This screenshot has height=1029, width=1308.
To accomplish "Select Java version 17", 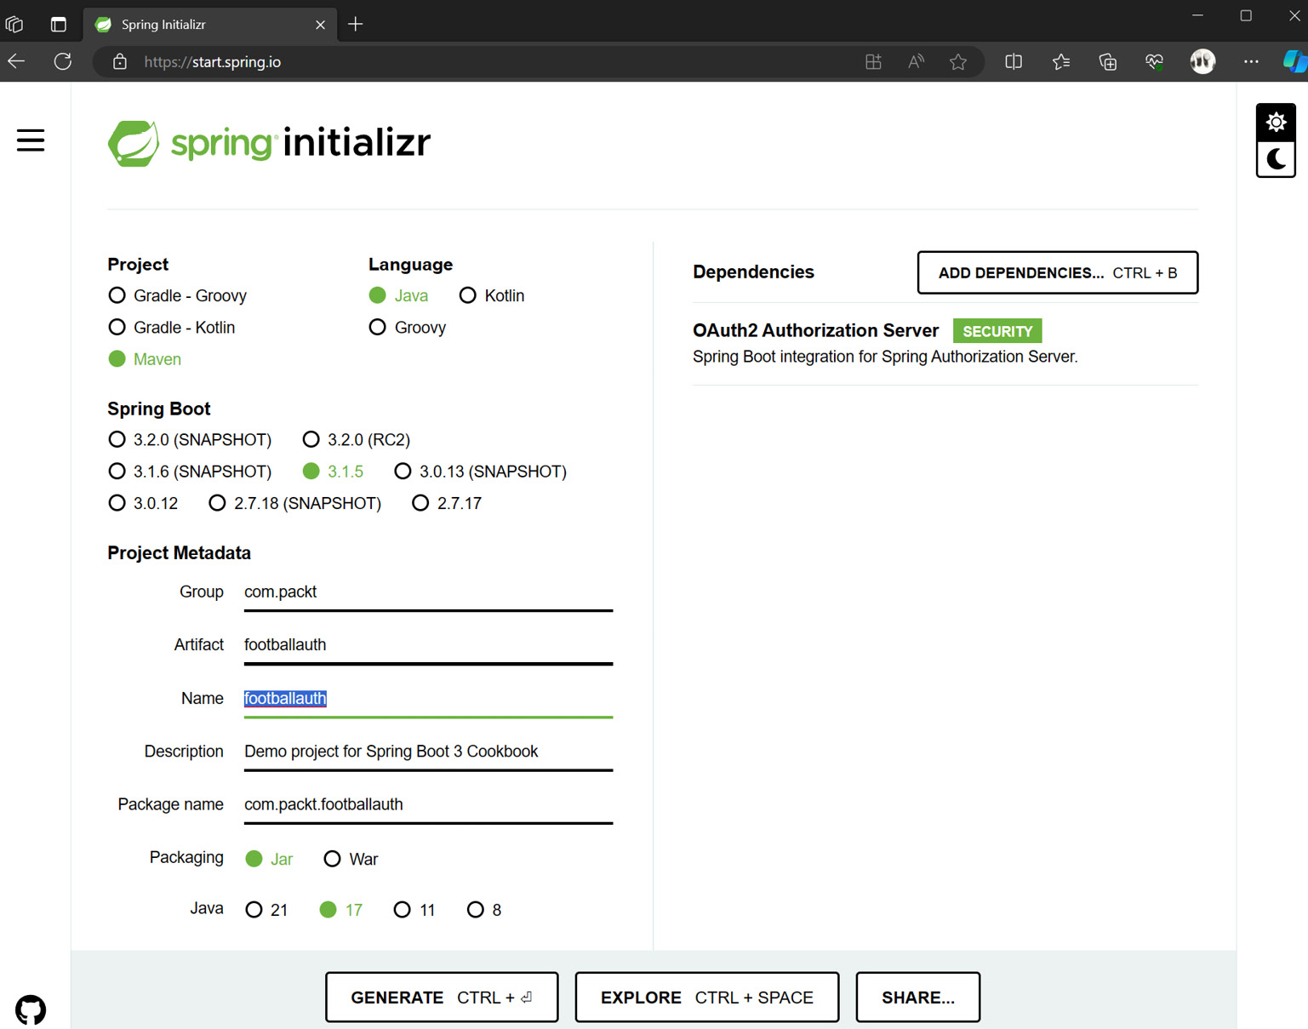I will [340, 910].
